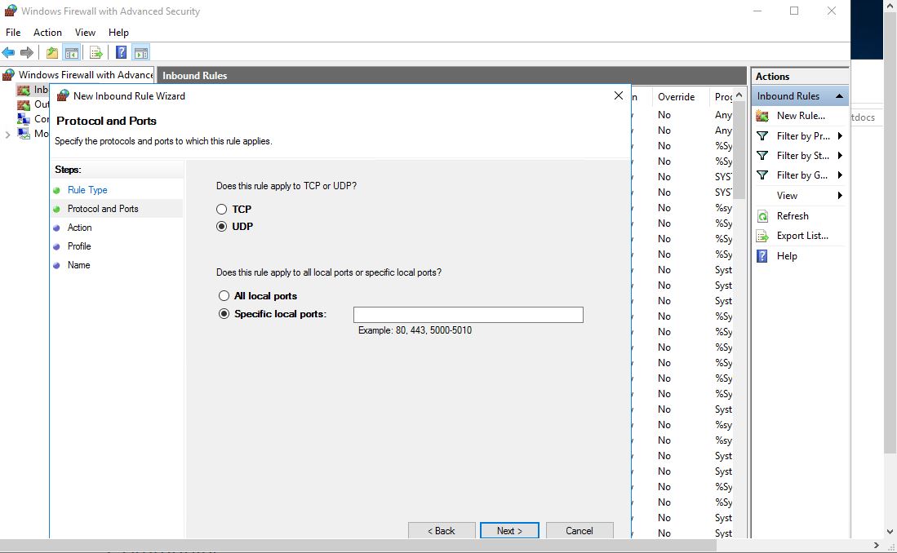Toggle the Show/Hide Console Tree toolbar icon
The width and height of the screenshot is (897, 553).
[72, 53]
